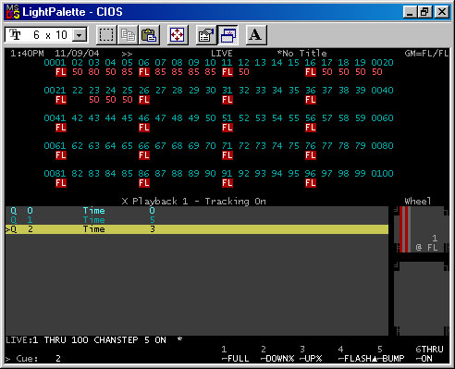Select the -FULL softkey label
This screenshot has width=455, height=369.
[x=235, y=359]
